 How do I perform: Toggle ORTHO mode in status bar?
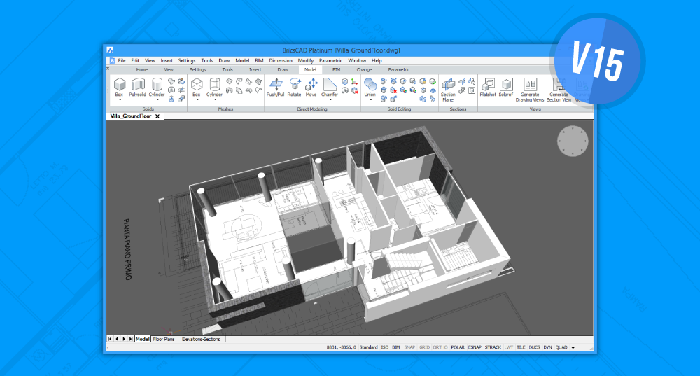[x=440, y=347]
